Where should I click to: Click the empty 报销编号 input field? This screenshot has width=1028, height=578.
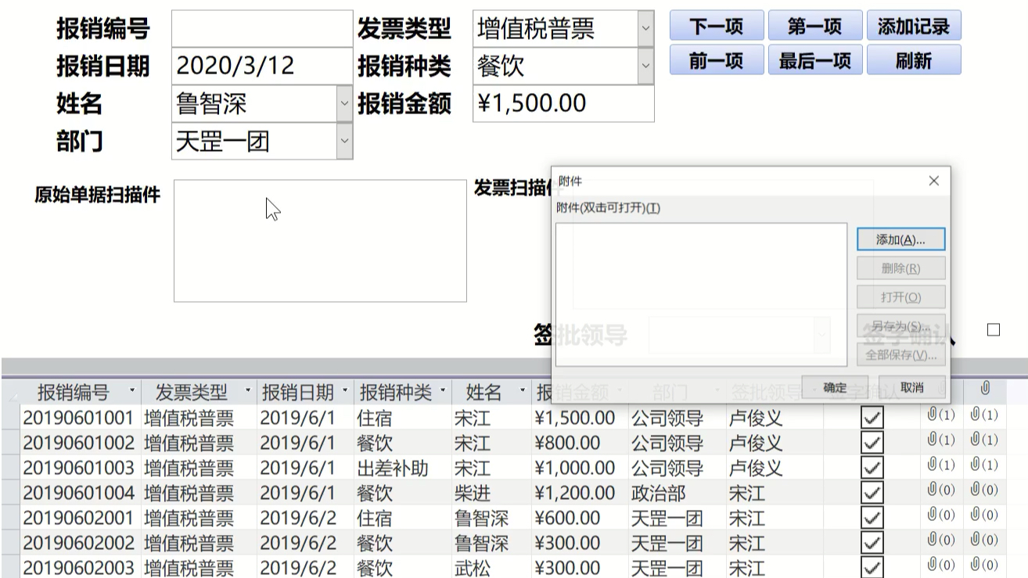(262, 29)
